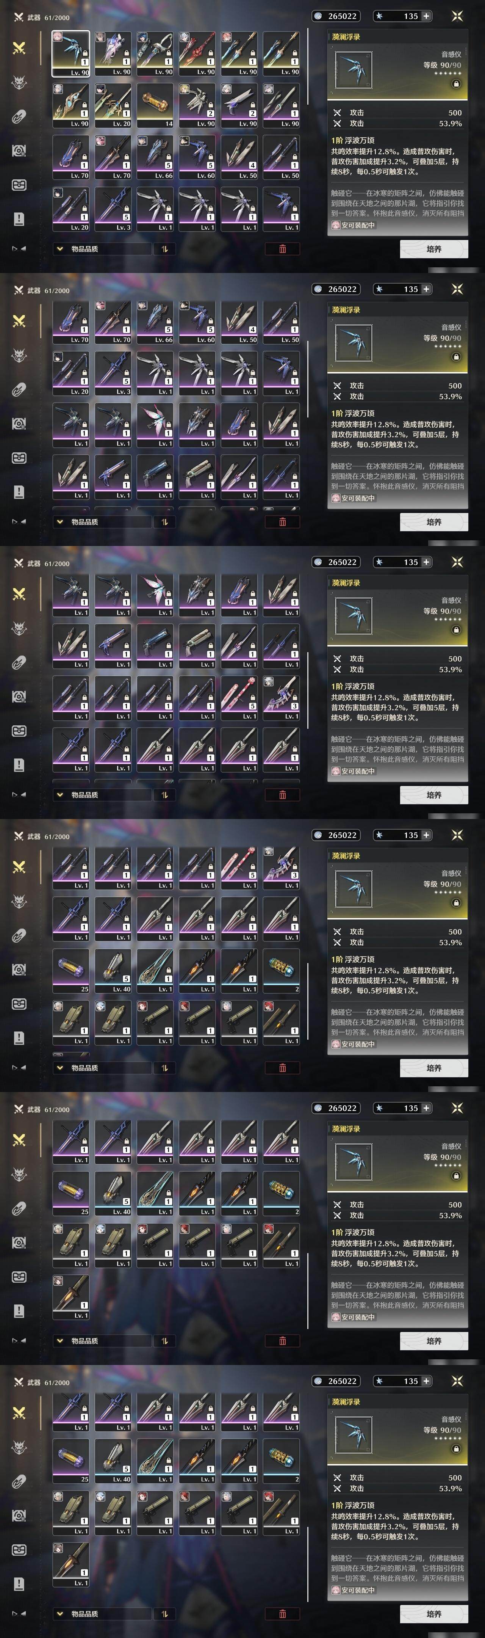485x1638 pixels.
Task: Open the exclamation-mark quest items tab, topmost screen
Action: 19,220
